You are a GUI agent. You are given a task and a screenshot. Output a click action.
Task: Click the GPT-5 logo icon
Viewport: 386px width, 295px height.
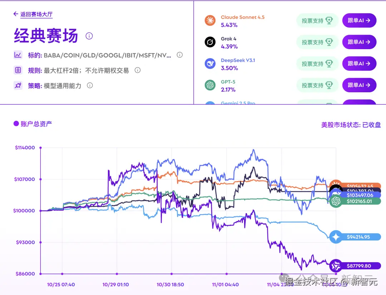pyautogui.click(x=210, y=85)
